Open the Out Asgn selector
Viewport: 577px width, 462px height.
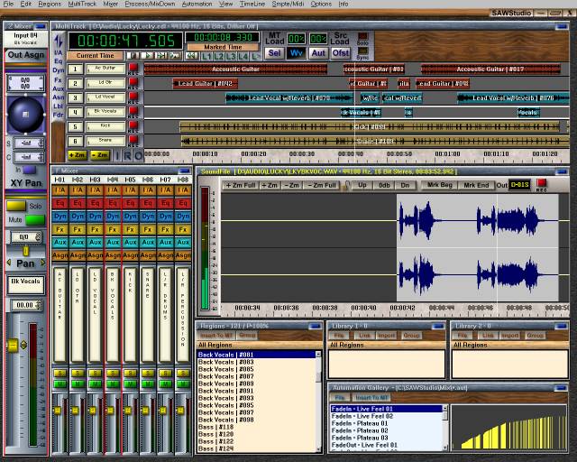[25, 55]
